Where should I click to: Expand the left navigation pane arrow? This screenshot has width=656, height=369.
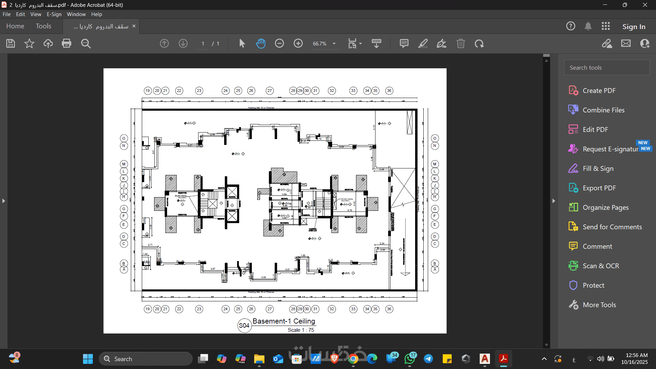pos(4,201)
